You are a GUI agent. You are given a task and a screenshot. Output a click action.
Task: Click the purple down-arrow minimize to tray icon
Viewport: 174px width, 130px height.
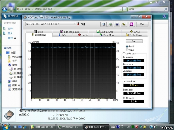(x=132, y=24)
